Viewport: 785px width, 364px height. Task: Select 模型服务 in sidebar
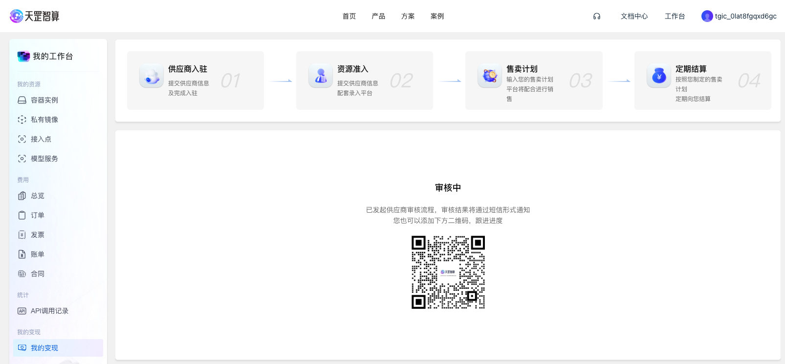click(58, 159)
